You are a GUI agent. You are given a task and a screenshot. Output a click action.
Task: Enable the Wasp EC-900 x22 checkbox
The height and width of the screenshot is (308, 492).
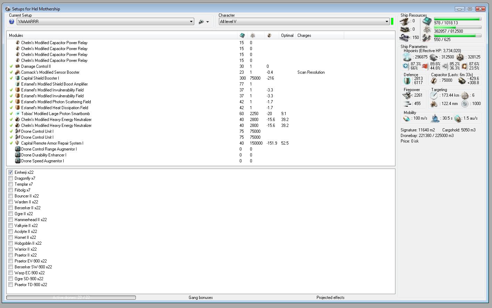pos(11,273)
